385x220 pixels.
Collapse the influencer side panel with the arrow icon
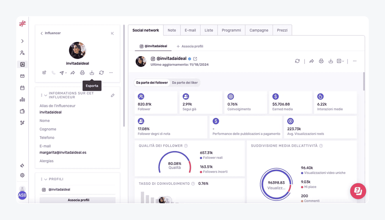pos(112,33)
